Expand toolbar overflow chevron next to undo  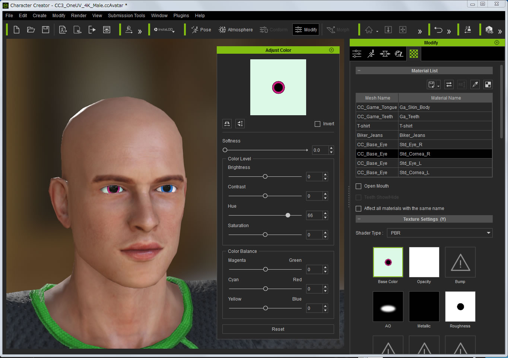[449, 31]
